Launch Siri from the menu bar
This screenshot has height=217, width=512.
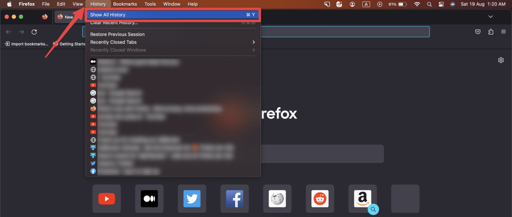(x=452, y=4)
